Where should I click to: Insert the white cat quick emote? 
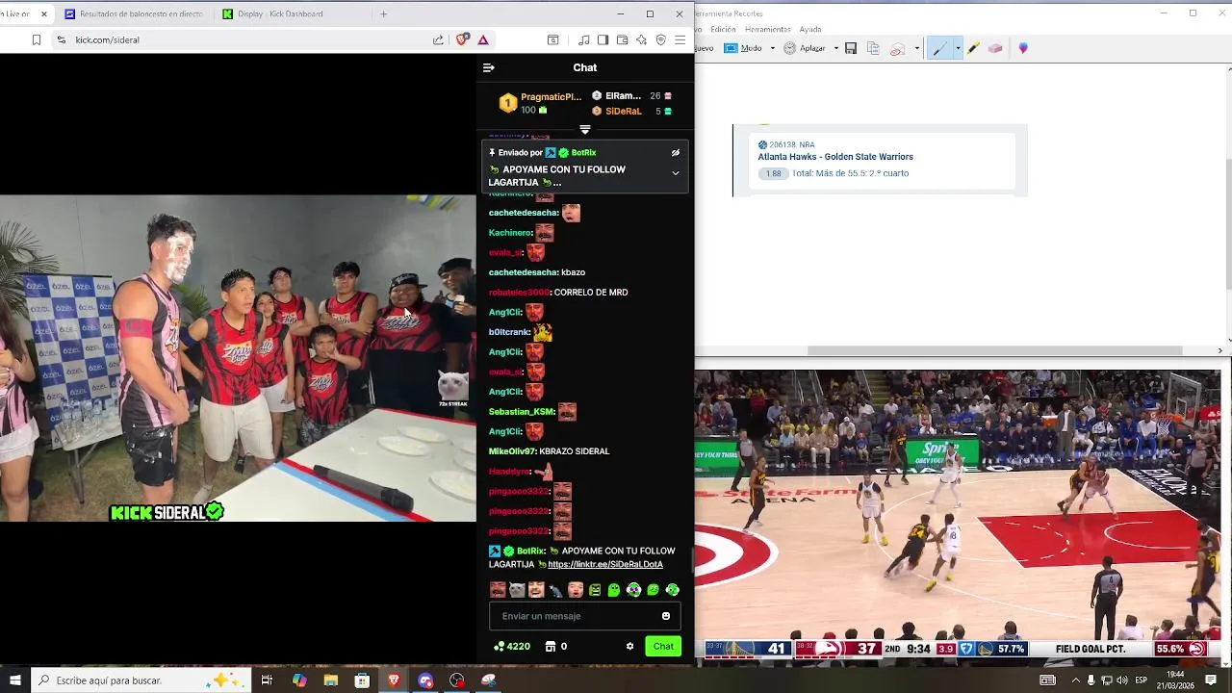(517, 590)
